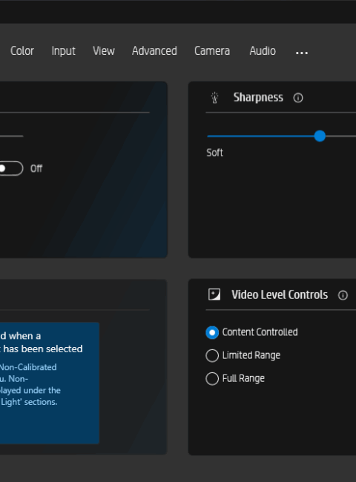Open Video Level Controls info icon
Viewport: 356px width, 482px height.
click(343, 295)
